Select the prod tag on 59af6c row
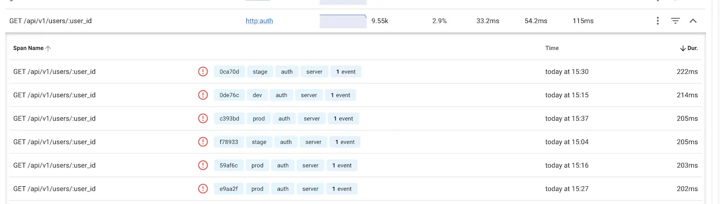This screenshot has height=204, width=720. pos(257,165)
